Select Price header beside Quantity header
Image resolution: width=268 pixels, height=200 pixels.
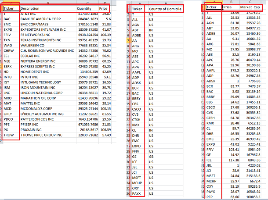pos(104,8)
